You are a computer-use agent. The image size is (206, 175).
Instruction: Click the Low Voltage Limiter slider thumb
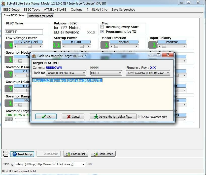[30, 46]
